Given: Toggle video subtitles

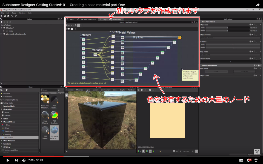Looking at the screenshot, I should [x=241, y=160].
